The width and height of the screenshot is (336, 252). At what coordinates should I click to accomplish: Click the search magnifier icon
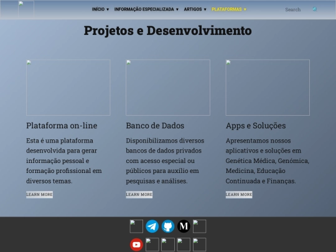[x=315, y=9]
